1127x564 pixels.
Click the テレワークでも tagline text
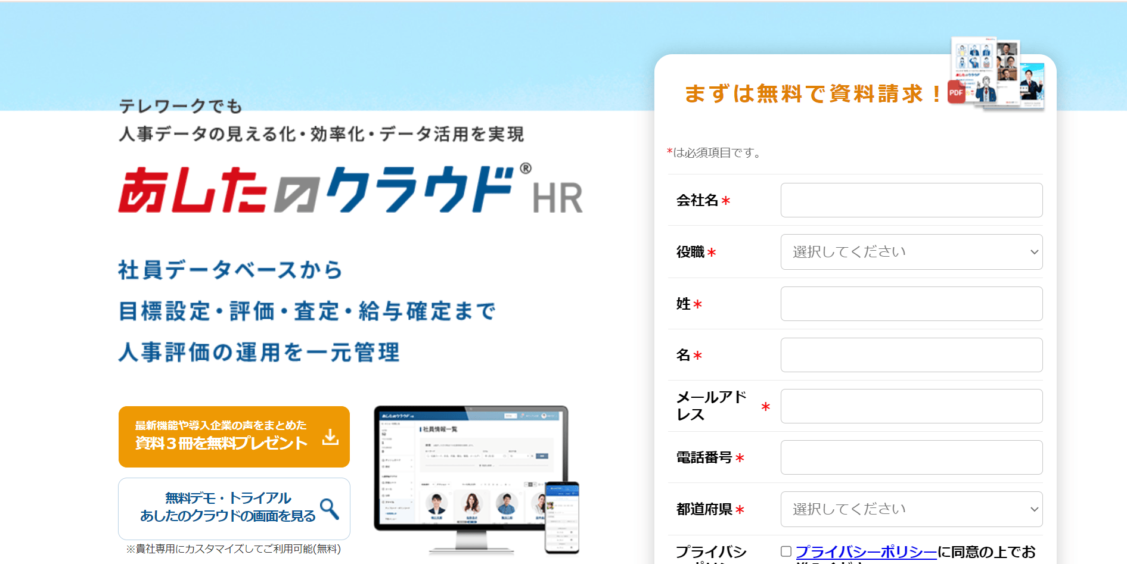181,106
